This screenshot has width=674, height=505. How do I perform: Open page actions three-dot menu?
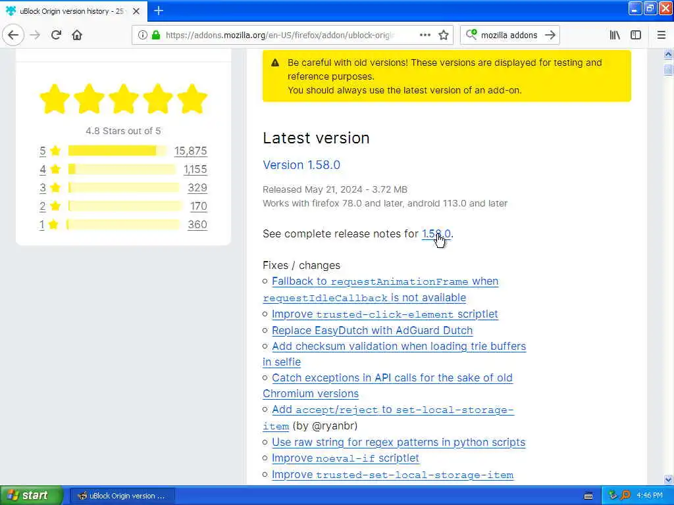click(425, 36)
